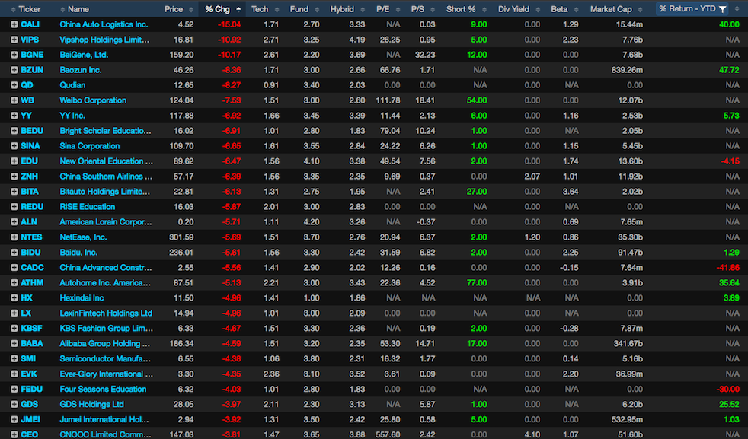Click the sort arrow beside % Chg header
This screenshot has height=439, width=748.
(x=238, y=9)
